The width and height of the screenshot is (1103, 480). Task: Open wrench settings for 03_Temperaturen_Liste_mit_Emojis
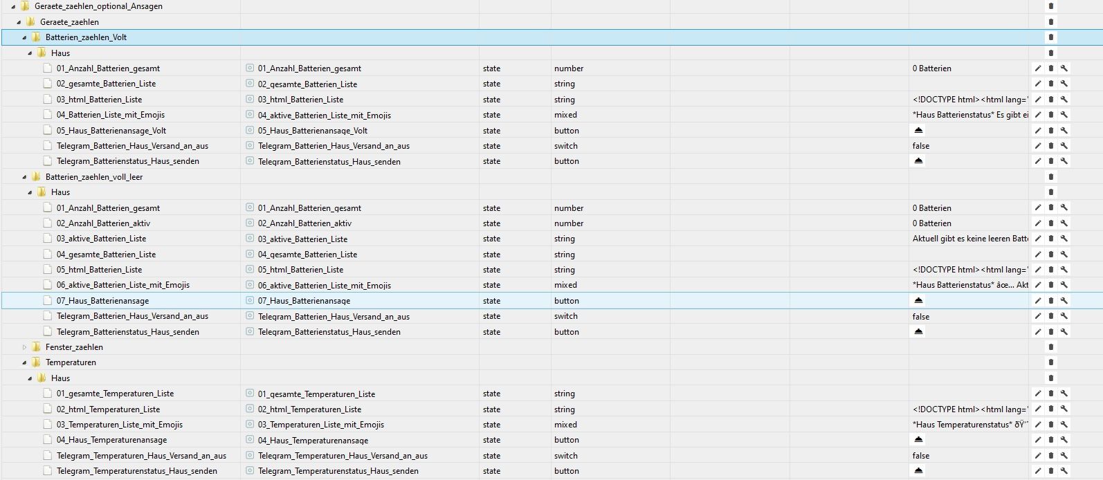[1064, 425]
